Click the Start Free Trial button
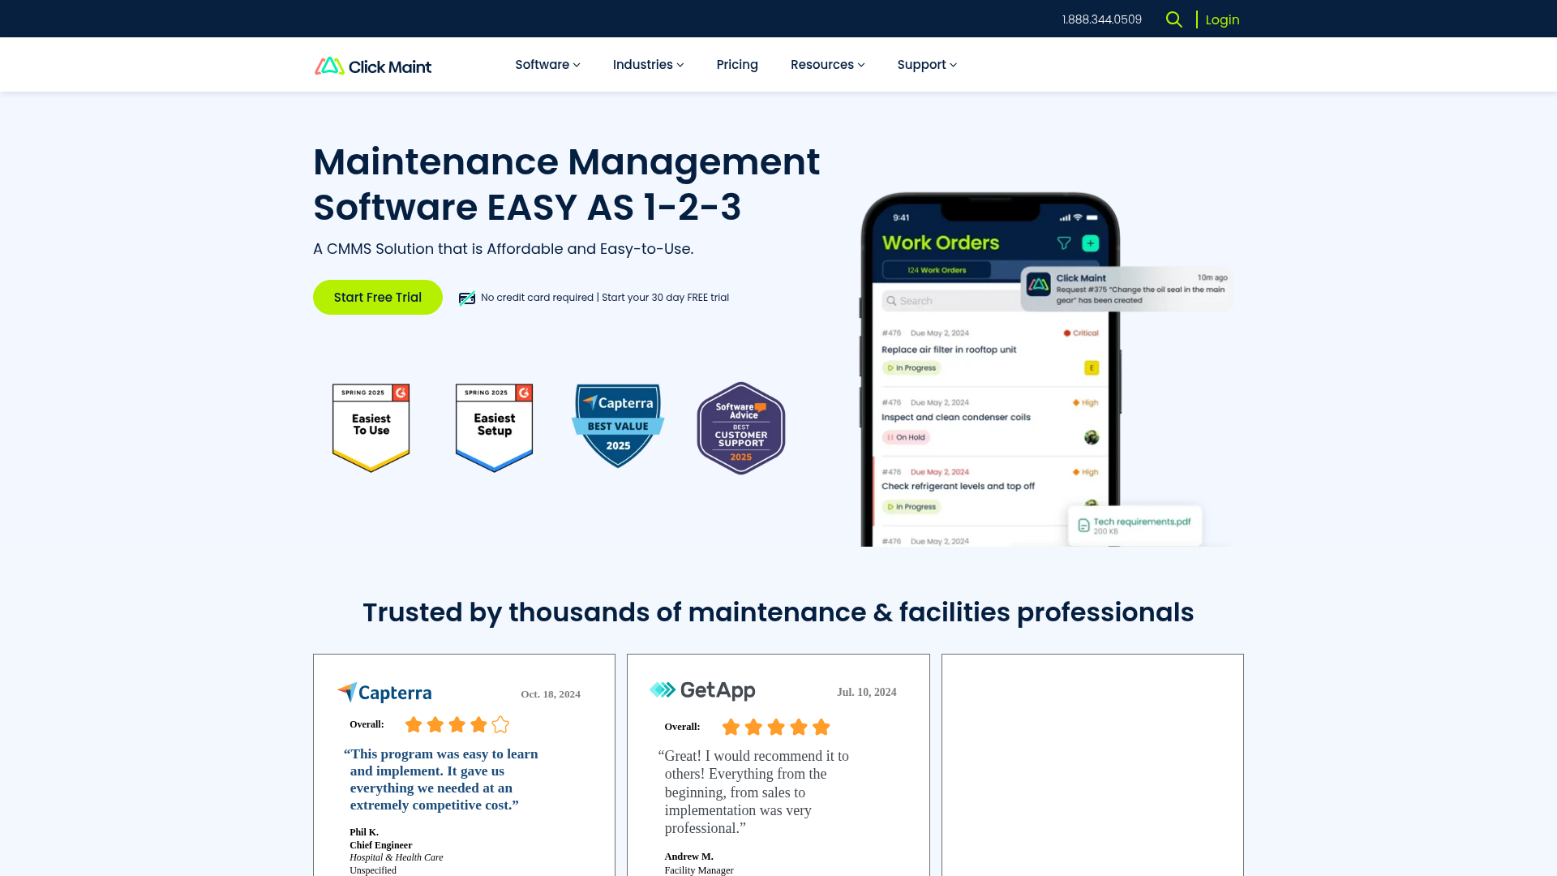The height and width of the screenshot is (876, 1557). pos(377,297)
